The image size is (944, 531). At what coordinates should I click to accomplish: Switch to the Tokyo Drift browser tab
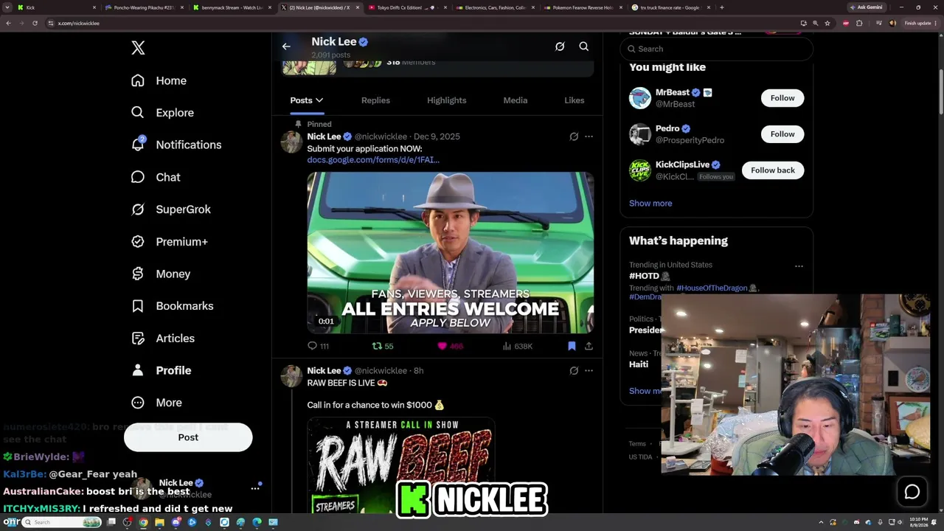pyautogui.click(x=406, y=7)
